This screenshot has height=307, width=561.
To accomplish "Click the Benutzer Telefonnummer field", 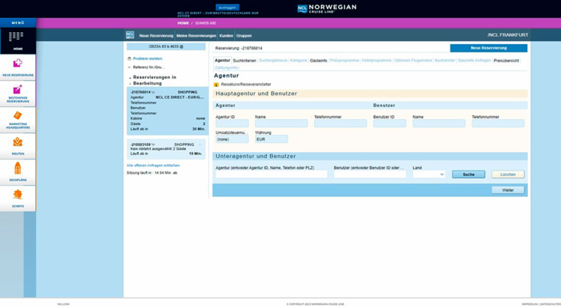I will point(498,124).
